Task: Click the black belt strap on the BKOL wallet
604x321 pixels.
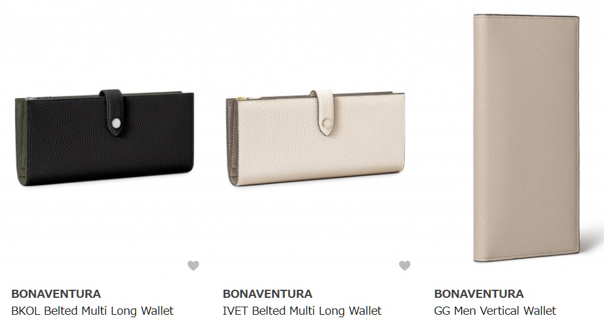Action: click(112, 111)
